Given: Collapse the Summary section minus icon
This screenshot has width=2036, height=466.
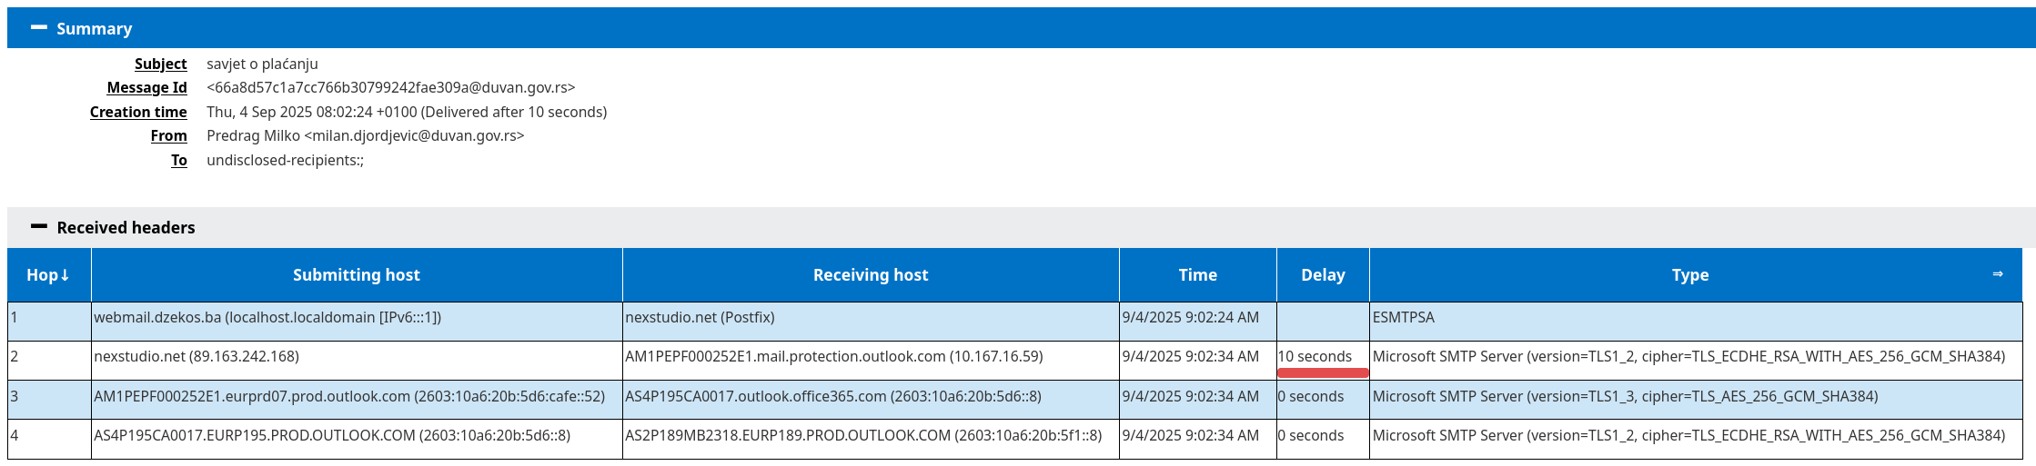Looking at the screenshot, I should [x=38, y=28].
